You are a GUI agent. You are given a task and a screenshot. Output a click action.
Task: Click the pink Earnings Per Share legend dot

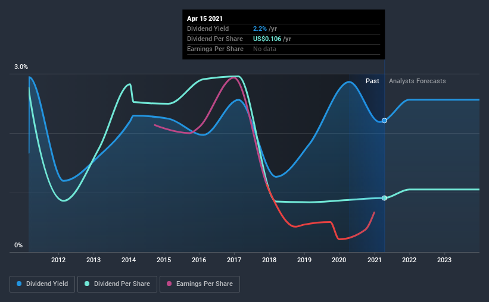169,284
